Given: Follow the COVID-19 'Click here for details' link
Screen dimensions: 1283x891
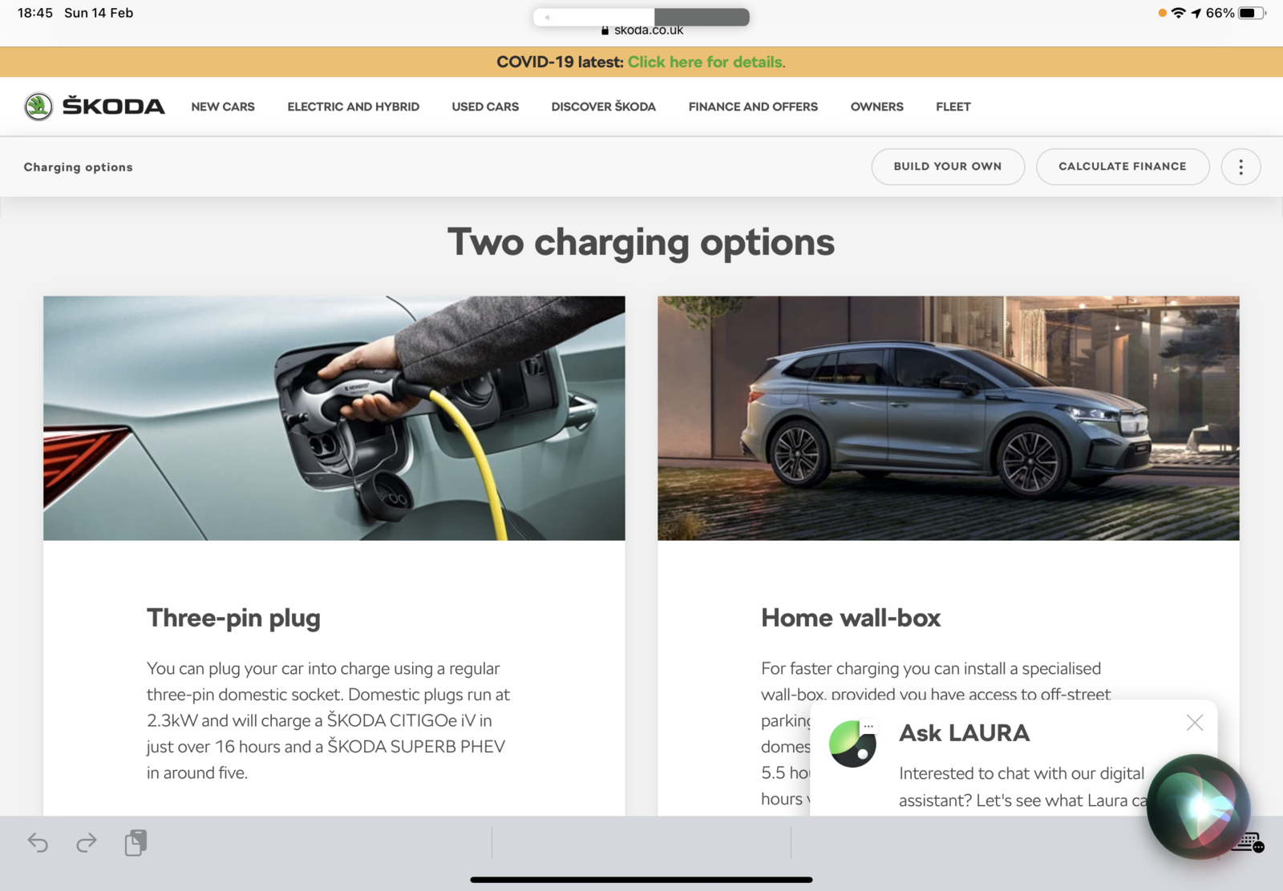Looking at the screenshot, I should click(705, 62).
